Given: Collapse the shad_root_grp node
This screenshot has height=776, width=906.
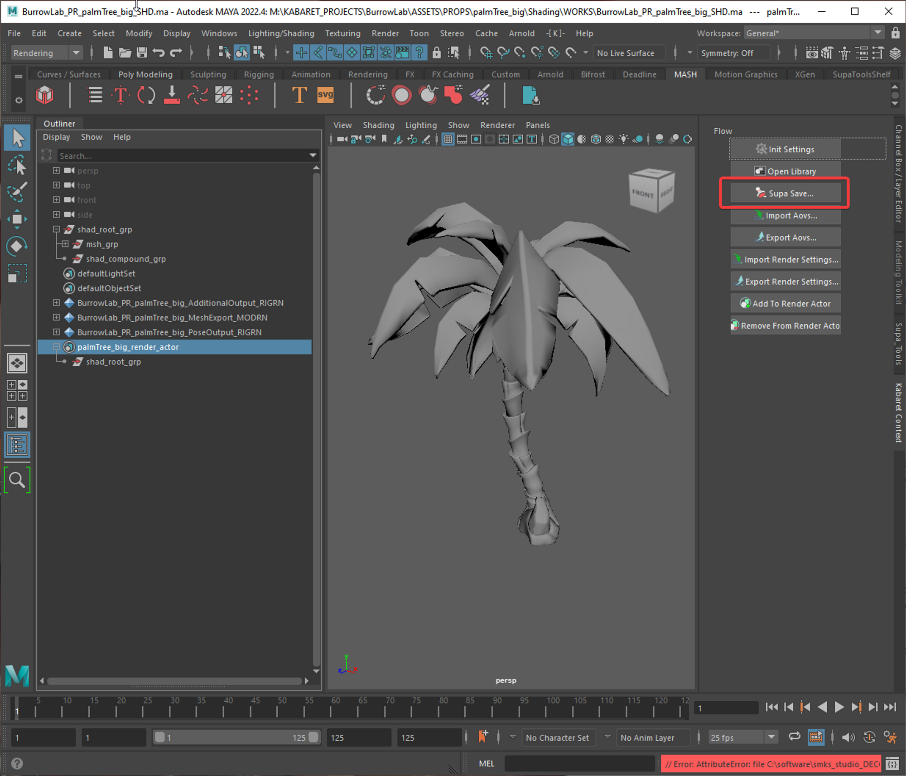Looking at the screenshot, I should point(56,229).
